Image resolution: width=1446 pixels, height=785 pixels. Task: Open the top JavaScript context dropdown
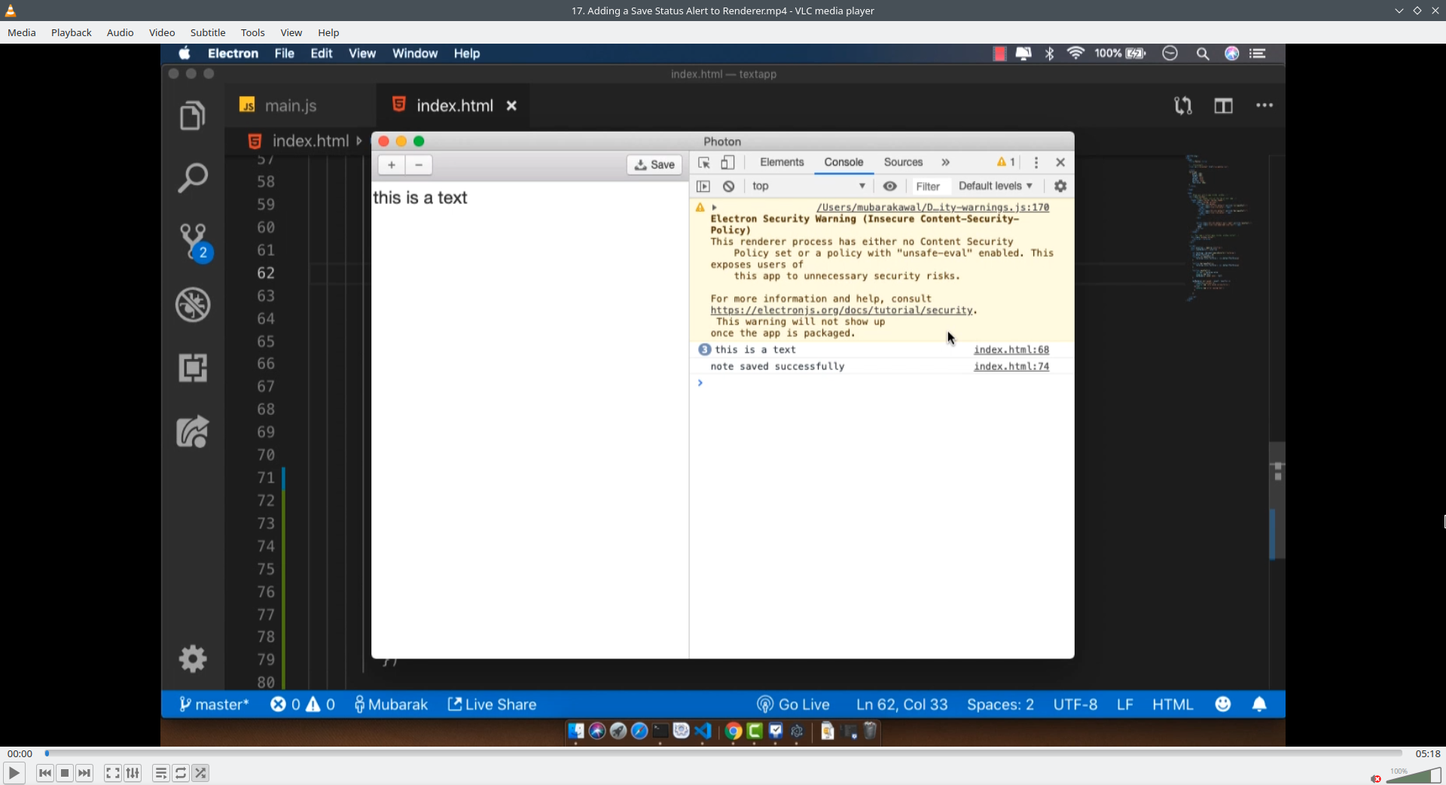(808, 186)
